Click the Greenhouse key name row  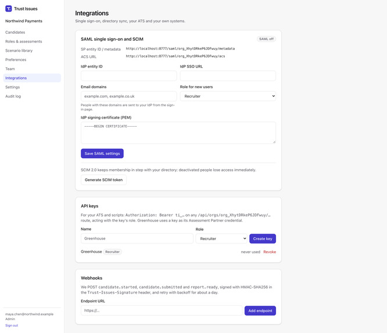click(91, 252)
